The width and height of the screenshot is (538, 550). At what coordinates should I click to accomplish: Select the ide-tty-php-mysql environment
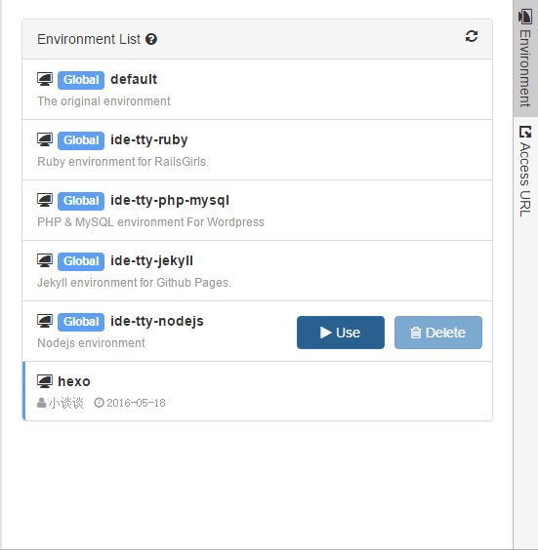coord(258,211)
